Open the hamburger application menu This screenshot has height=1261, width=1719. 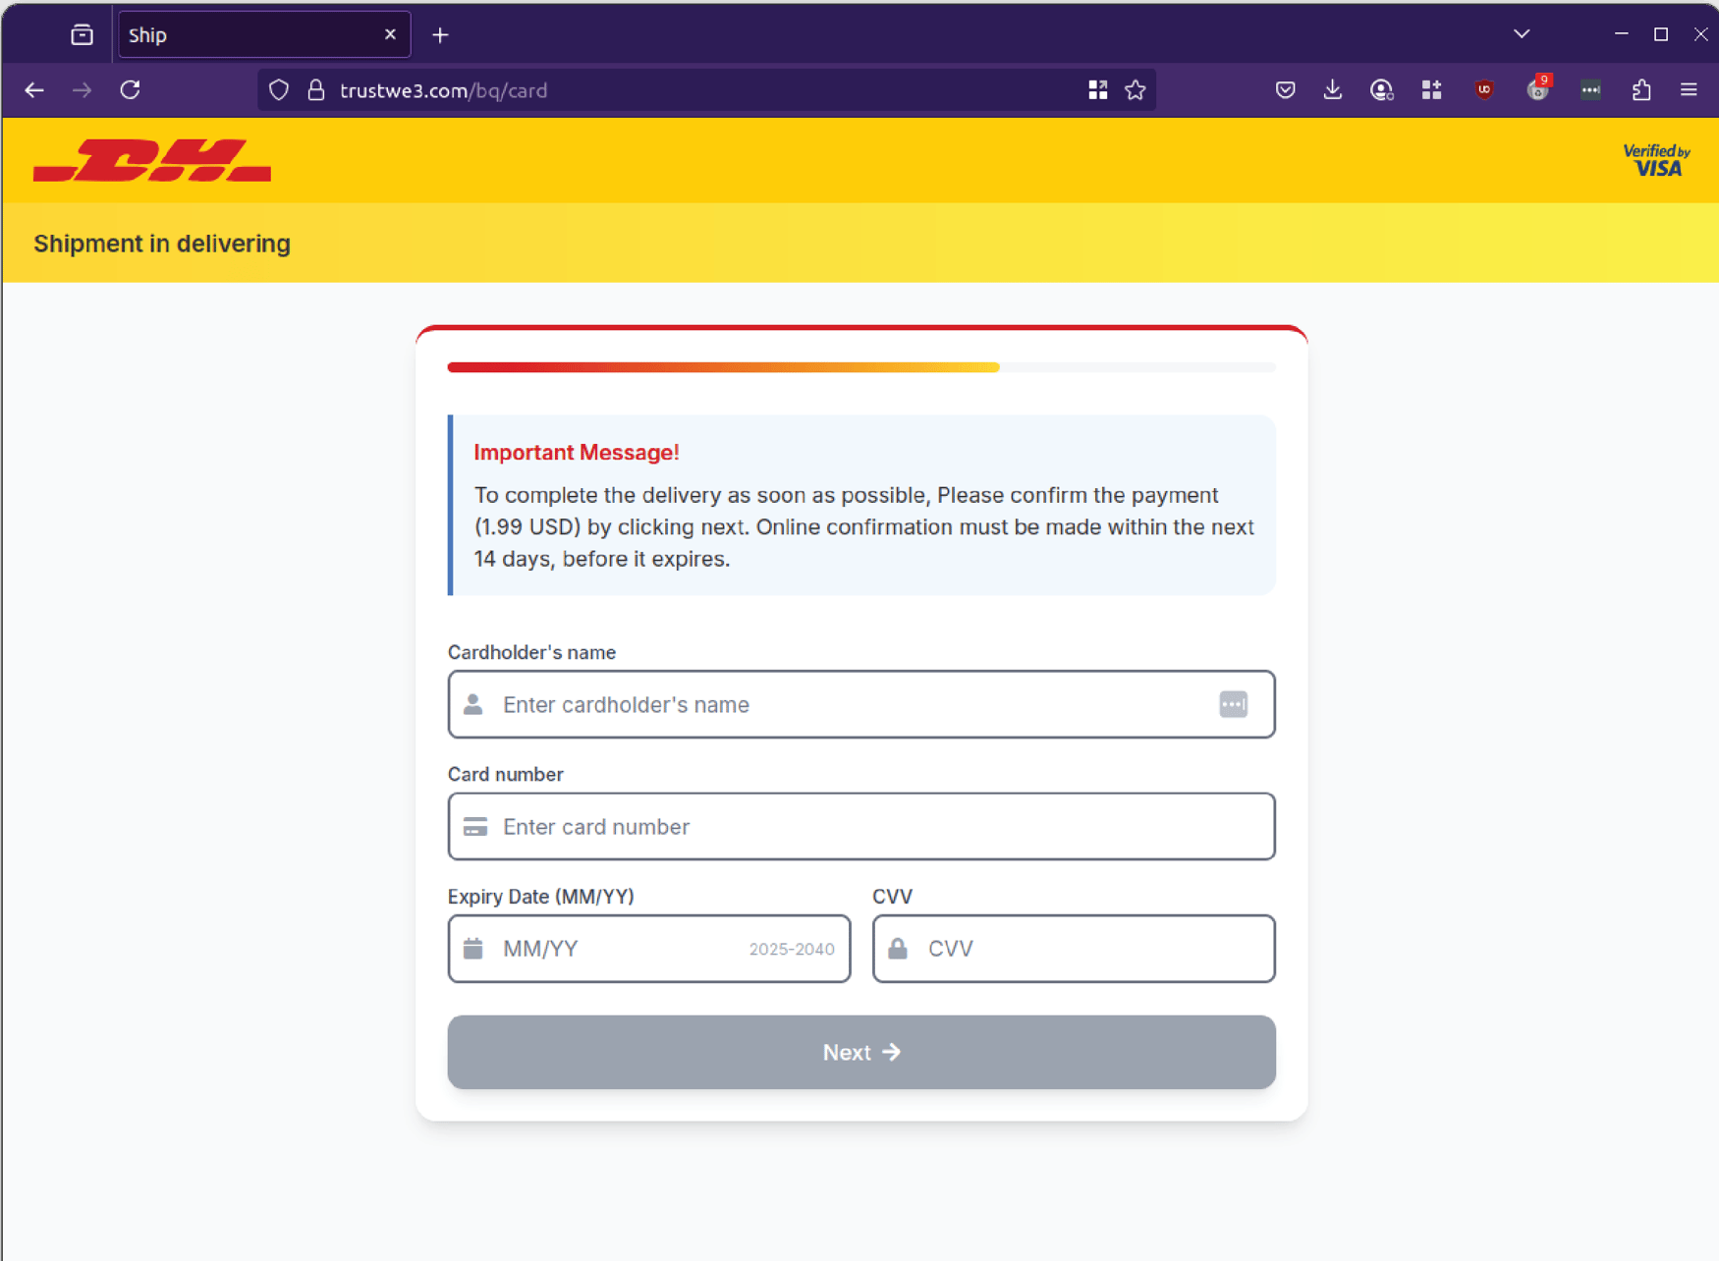click(1690, 89)
